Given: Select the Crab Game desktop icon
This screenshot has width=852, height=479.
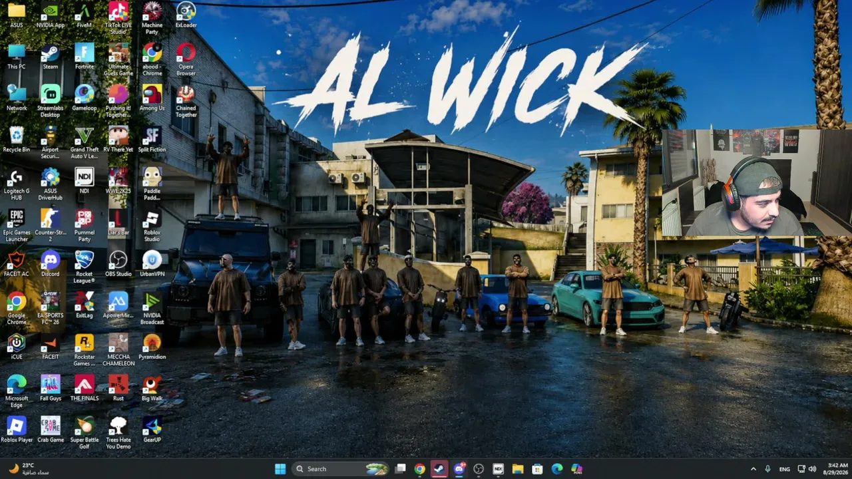Looking at the screenshot, I should (x=51, y=428).
